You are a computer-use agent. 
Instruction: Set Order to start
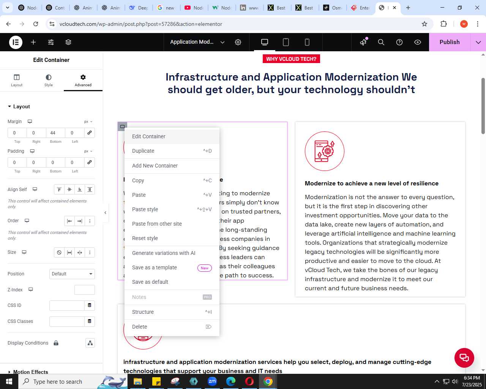69,221
